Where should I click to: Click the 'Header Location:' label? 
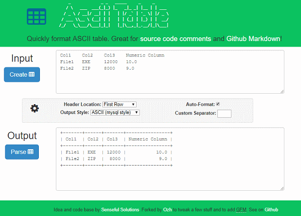(x=82, y=105)
